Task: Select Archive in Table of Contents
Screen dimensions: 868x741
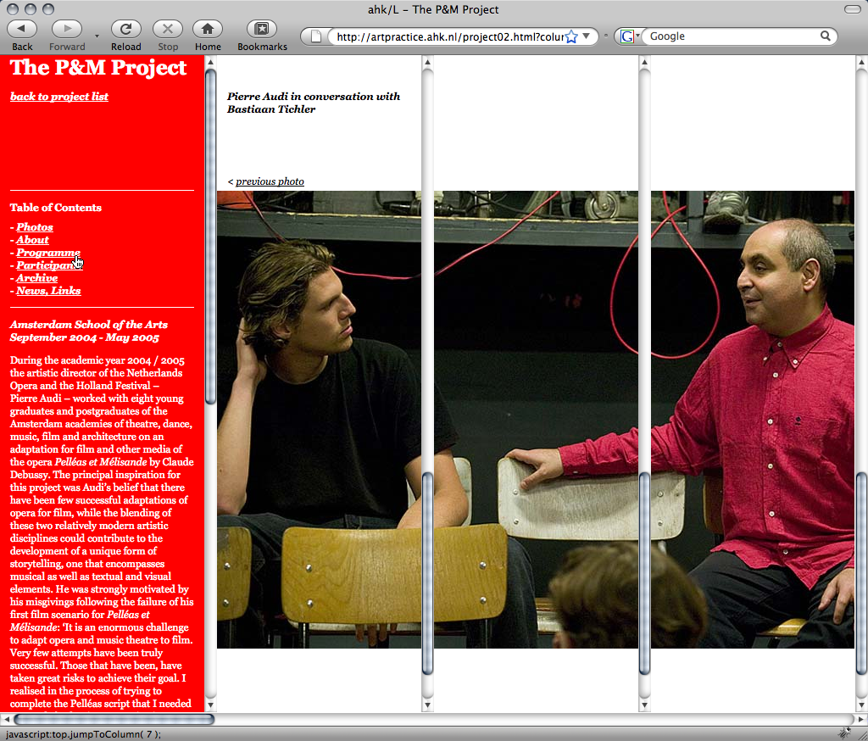Action: pyautogui.click(x=36, y=278)
